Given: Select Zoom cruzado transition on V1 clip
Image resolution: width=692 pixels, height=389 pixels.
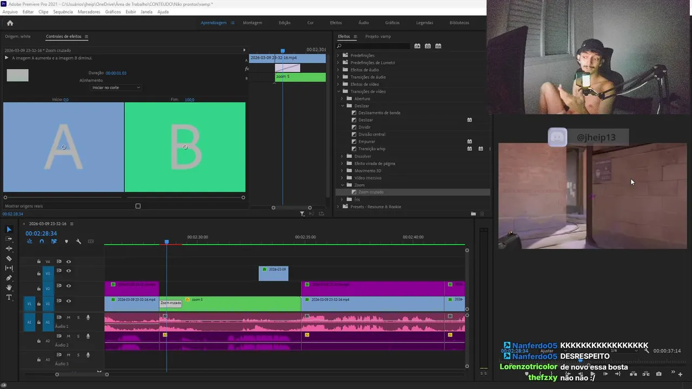Looking at the screenshot, I should click(170, 303).
